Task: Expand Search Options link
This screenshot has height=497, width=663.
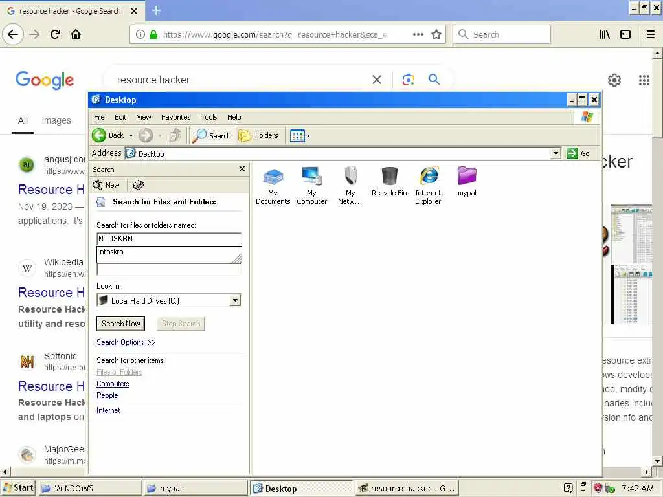Action: click(x=126, y=342)
